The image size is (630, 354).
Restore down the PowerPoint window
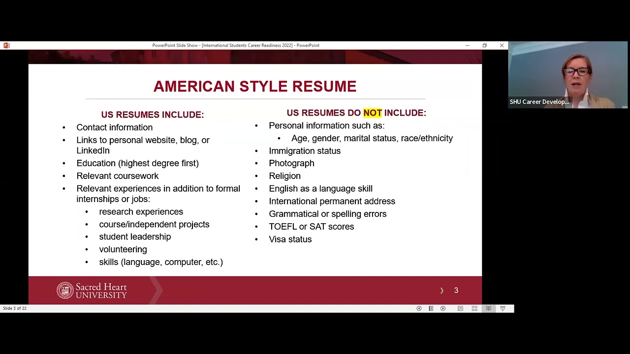484,45
